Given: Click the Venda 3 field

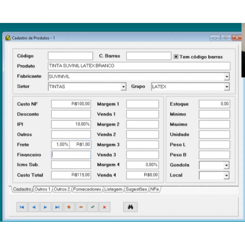Looking at the screenshot, I should (143, 155).
